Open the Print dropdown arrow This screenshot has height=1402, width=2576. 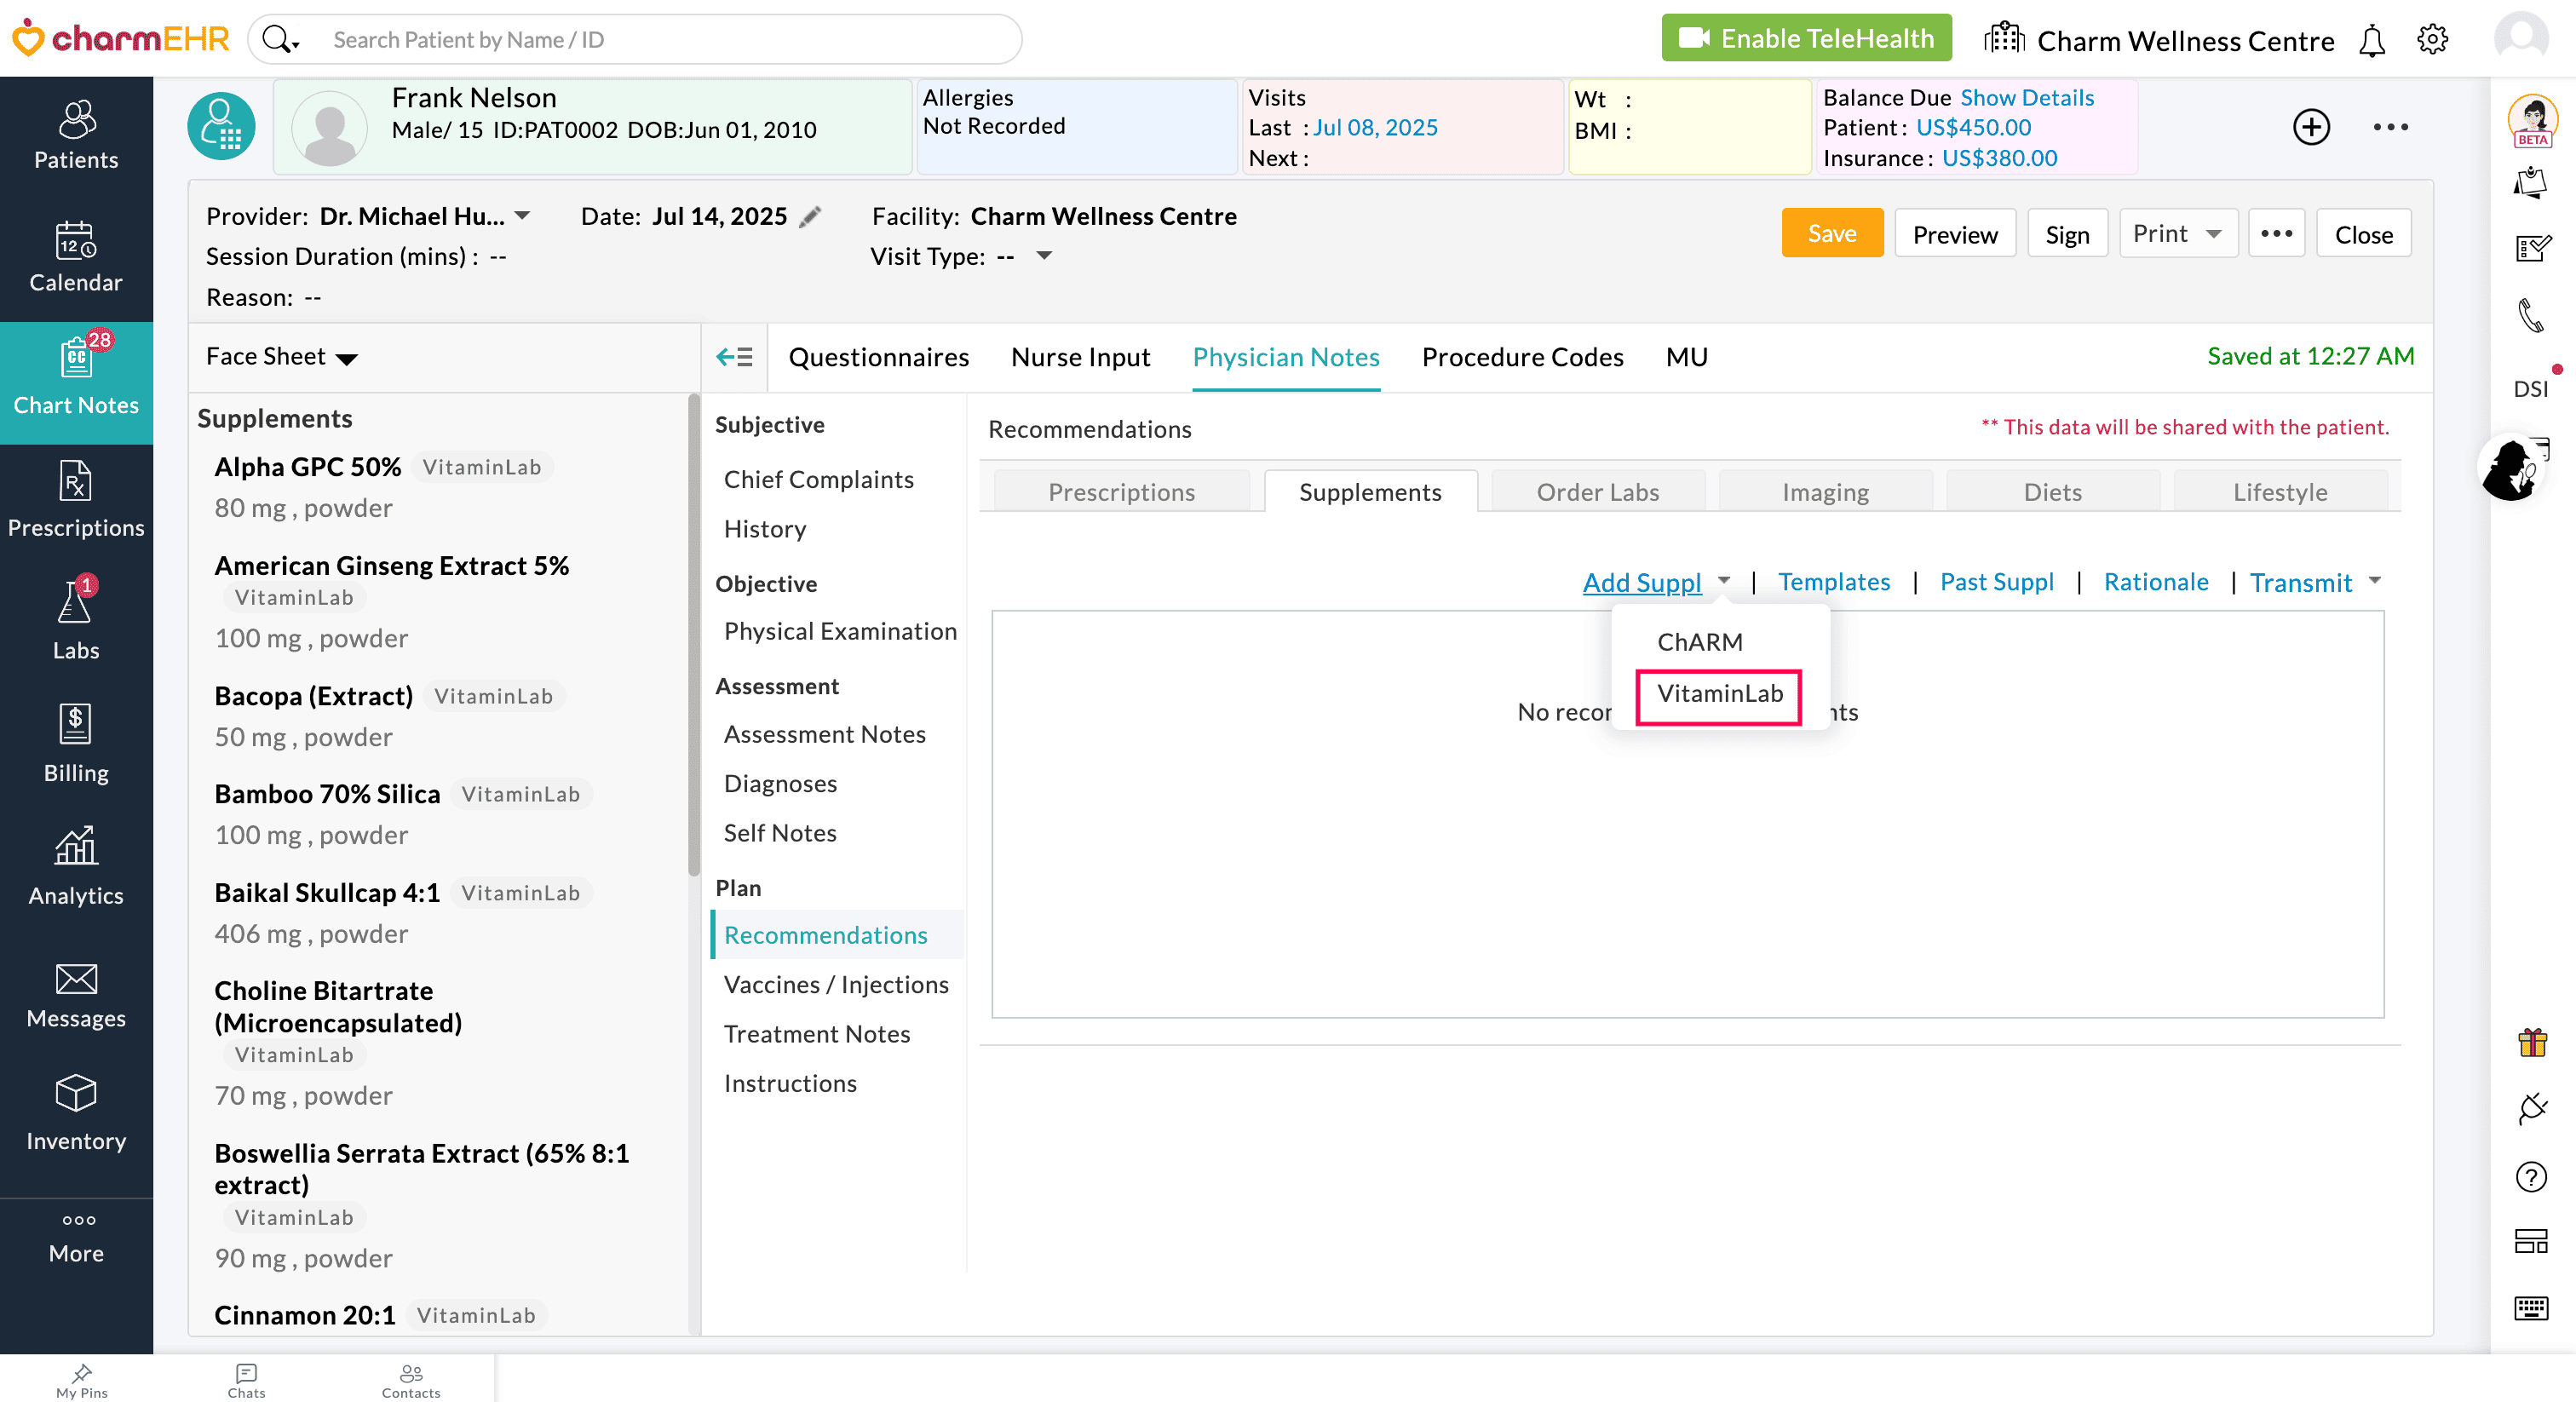2213,234
